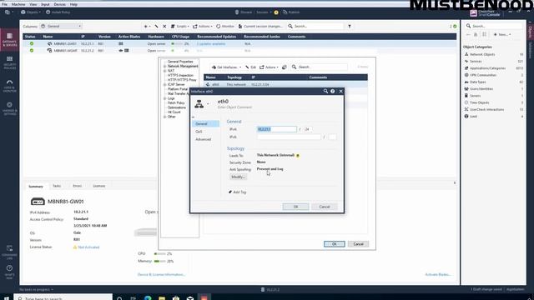Open the Objects dropdown menu
Image resolution: width=534 pixels, height=300 pixels.
31,12
